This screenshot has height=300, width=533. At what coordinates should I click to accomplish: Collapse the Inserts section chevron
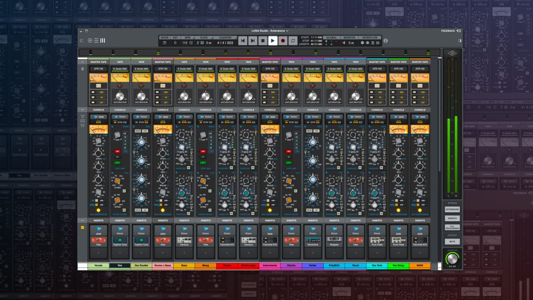pos(82,220)
